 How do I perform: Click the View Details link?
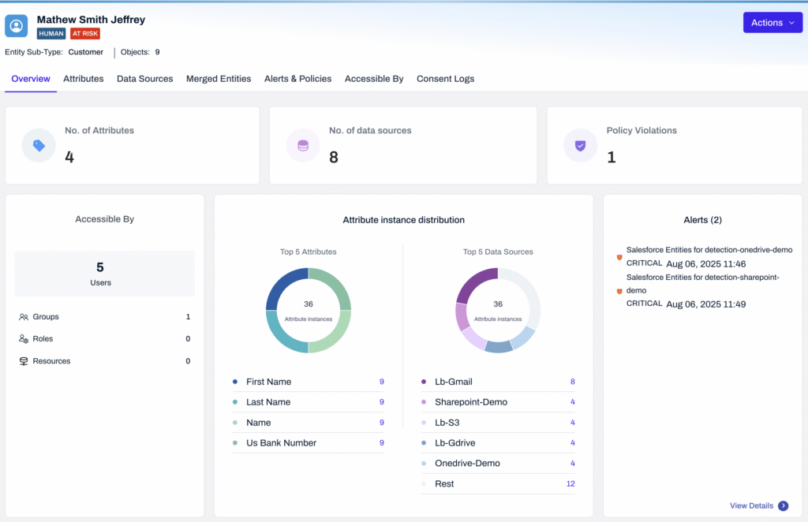tap(751, 505)
